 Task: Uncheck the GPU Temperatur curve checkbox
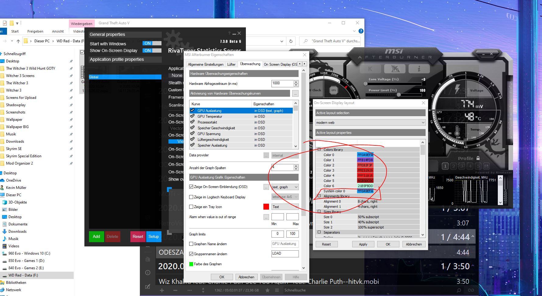(x=192, y=116)
